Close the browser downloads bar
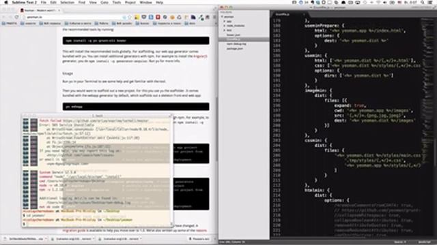Screen dimensions: 437x245 [x=214, y=239]
